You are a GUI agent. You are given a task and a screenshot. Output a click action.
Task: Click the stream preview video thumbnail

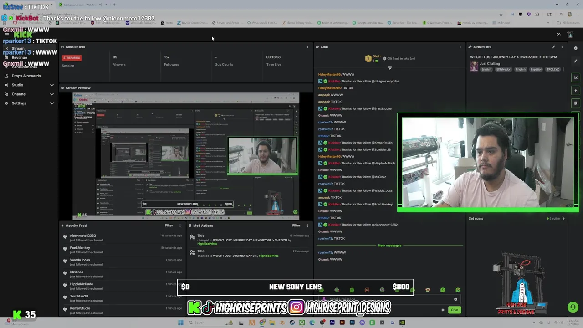186,156
